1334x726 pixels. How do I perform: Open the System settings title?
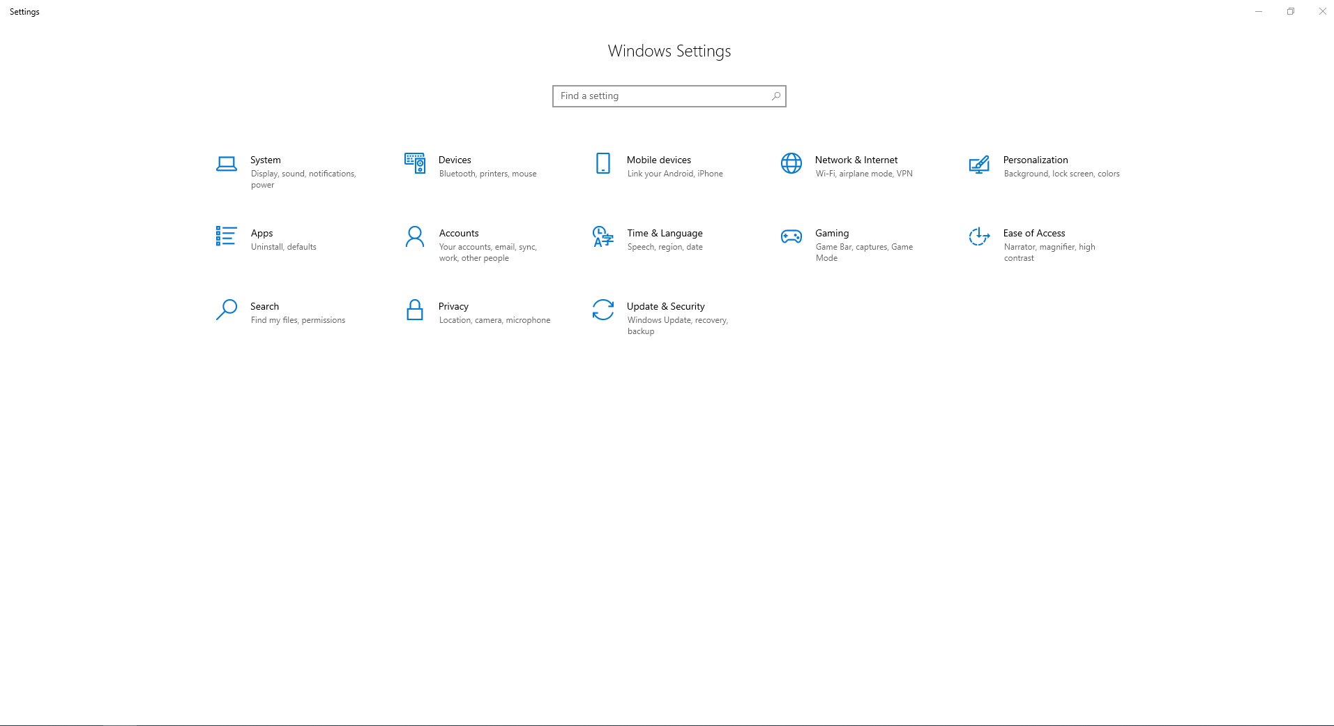coord(266,160)
